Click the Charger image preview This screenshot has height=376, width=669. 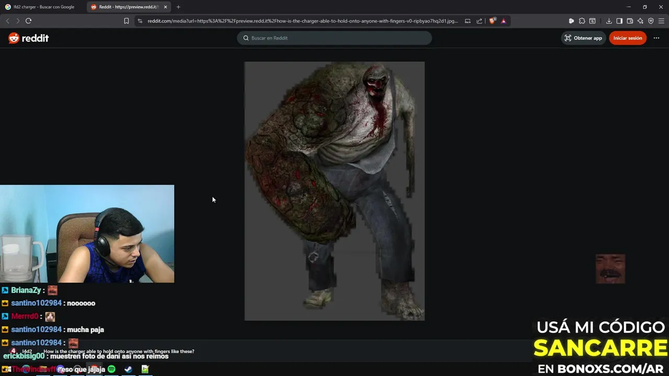(x=334, y=191)
